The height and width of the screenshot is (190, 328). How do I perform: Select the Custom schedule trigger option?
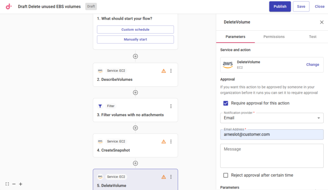coord(135,30)
